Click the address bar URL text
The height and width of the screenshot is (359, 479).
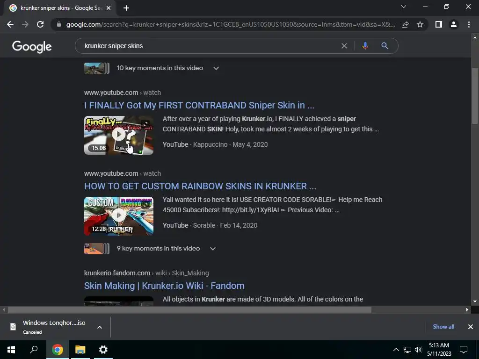pos(231,24)
